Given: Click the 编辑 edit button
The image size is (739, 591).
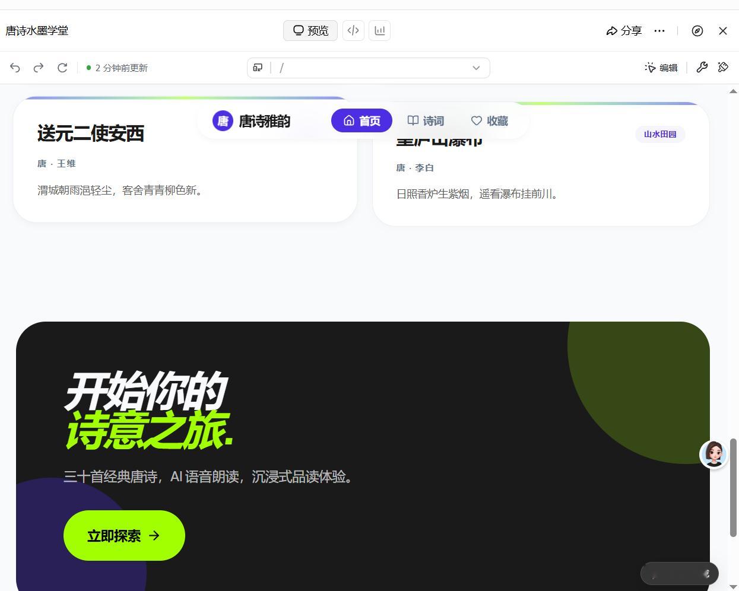Looking at the screenshot, I should [661, 68].
